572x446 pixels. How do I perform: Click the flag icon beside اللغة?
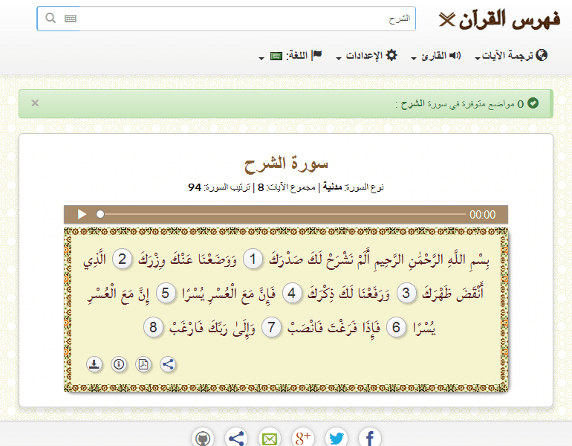[316, 55]
